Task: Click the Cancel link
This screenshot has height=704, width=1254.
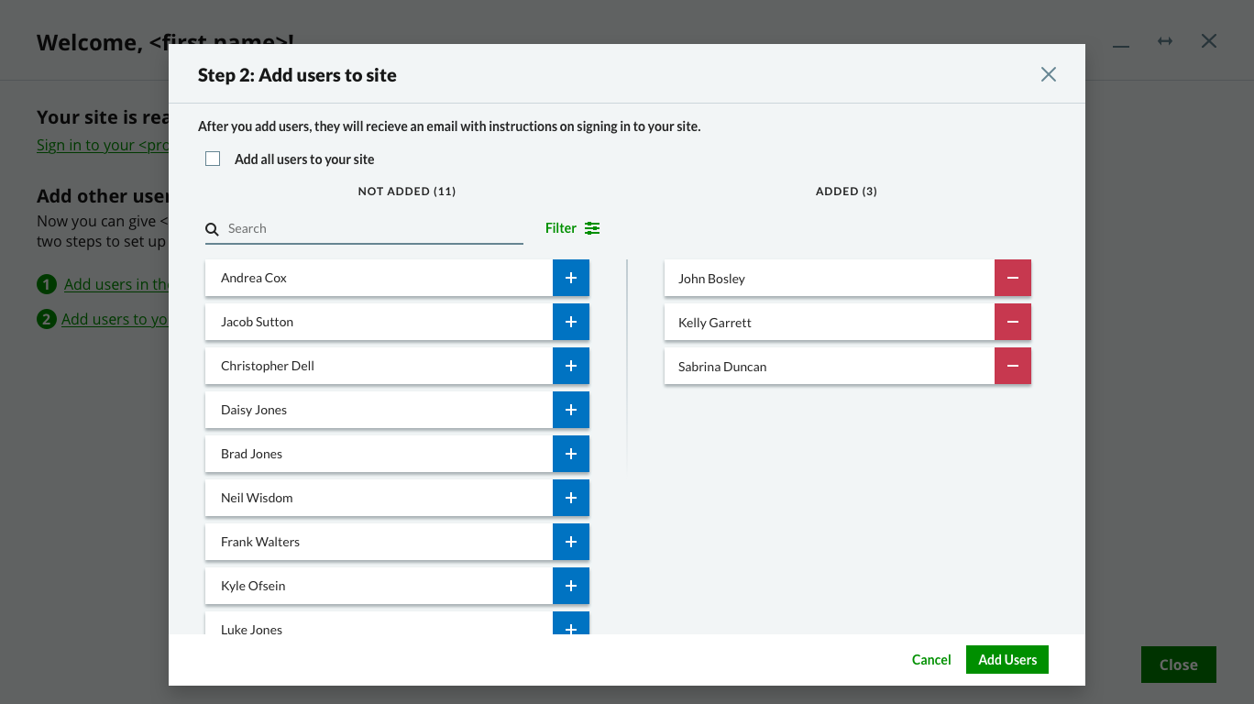Action: 931,659
